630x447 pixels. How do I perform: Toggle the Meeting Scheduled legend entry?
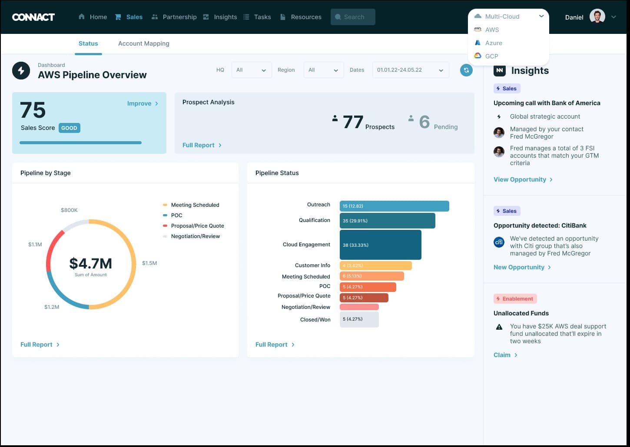[195, 205]
